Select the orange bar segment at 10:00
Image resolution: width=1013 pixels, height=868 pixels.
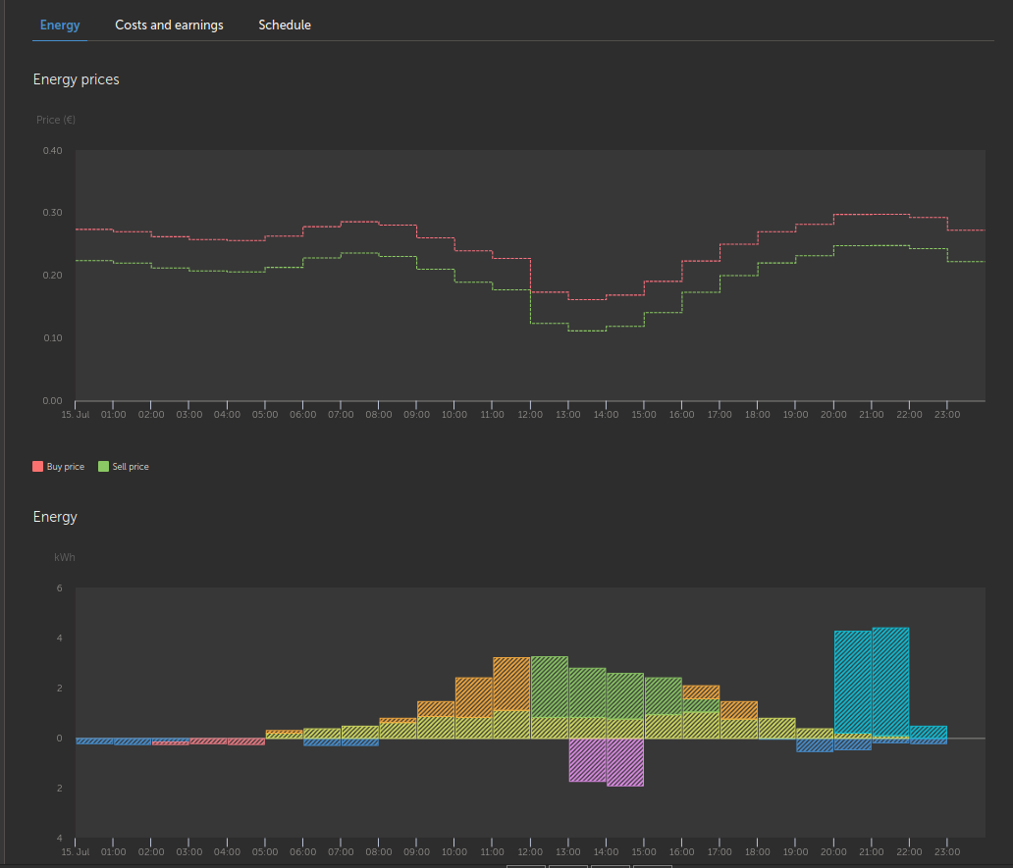point(473,697)
